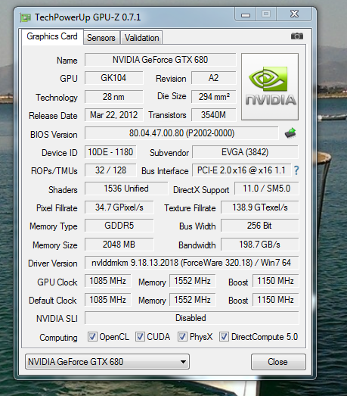This screenshot has height=396, width=347.
Task: Toggle the OpenCL checkbox
Action: [92, 337]
